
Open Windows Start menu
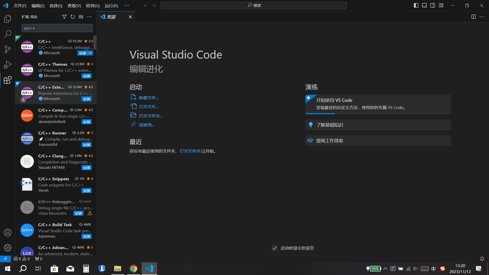pyautogui.click(x=8, y=268)
